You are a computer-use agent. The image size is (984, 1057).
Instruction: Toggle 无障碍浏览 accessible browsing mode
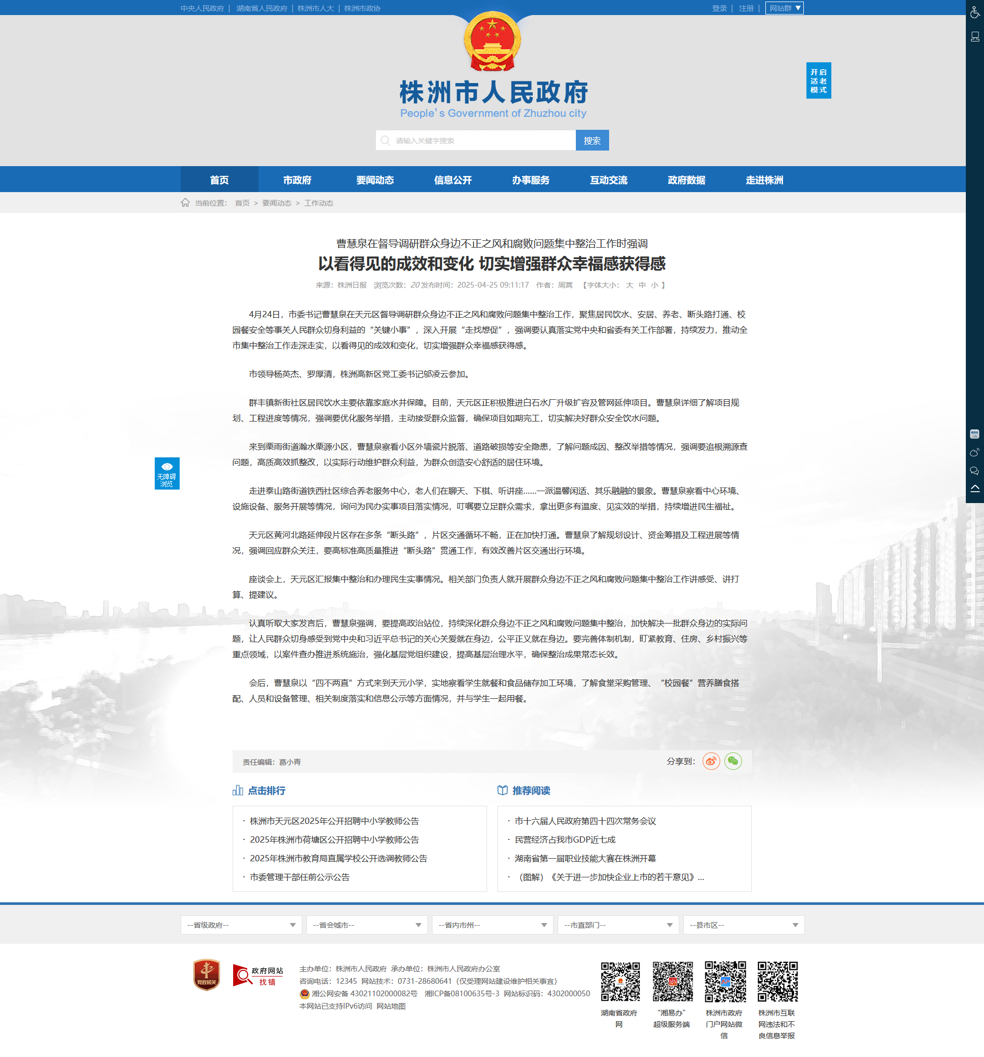167,473
